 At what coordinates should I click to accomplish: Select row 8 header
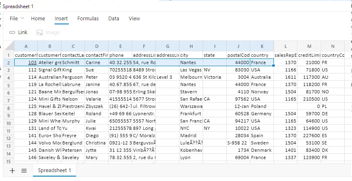[9, 108]
